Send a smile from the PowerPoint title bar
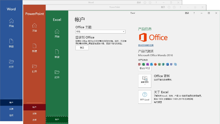The height and width of the screenshot is (124, 220). [169, 7]
